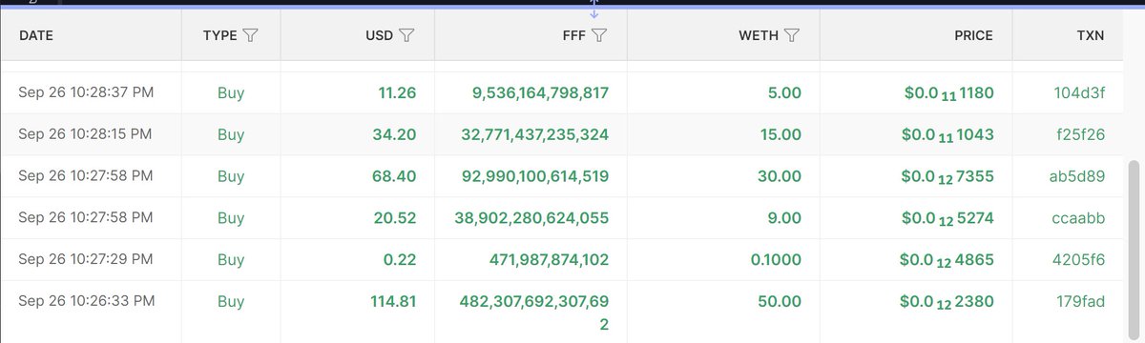Screen dimensions: 1145x343
Task: Click the price ending in 2380
Action: click(947, 302)
